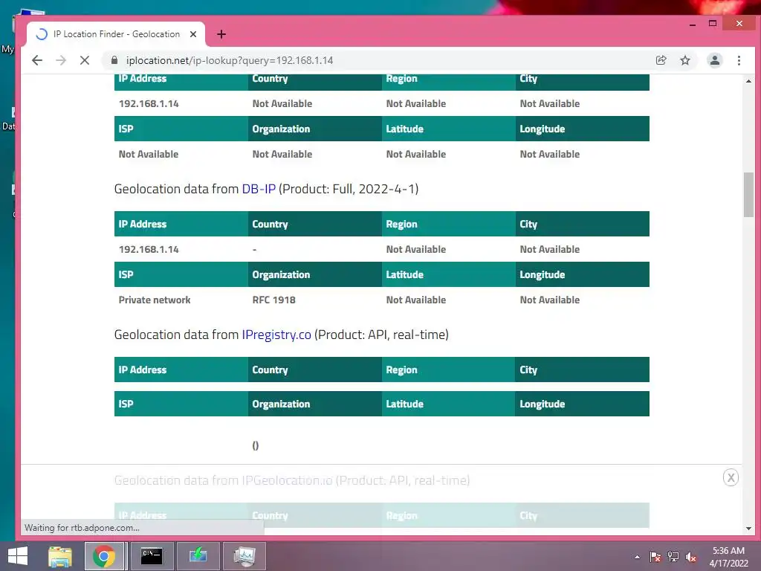Click the vertical scrollbar thumb
This screenshot has height=571, width=761.
click(748, 195)
